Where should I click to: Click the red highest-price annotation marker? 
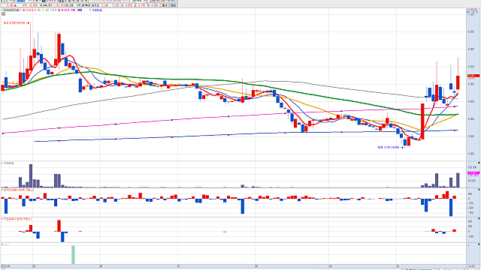tap(17, 23)
